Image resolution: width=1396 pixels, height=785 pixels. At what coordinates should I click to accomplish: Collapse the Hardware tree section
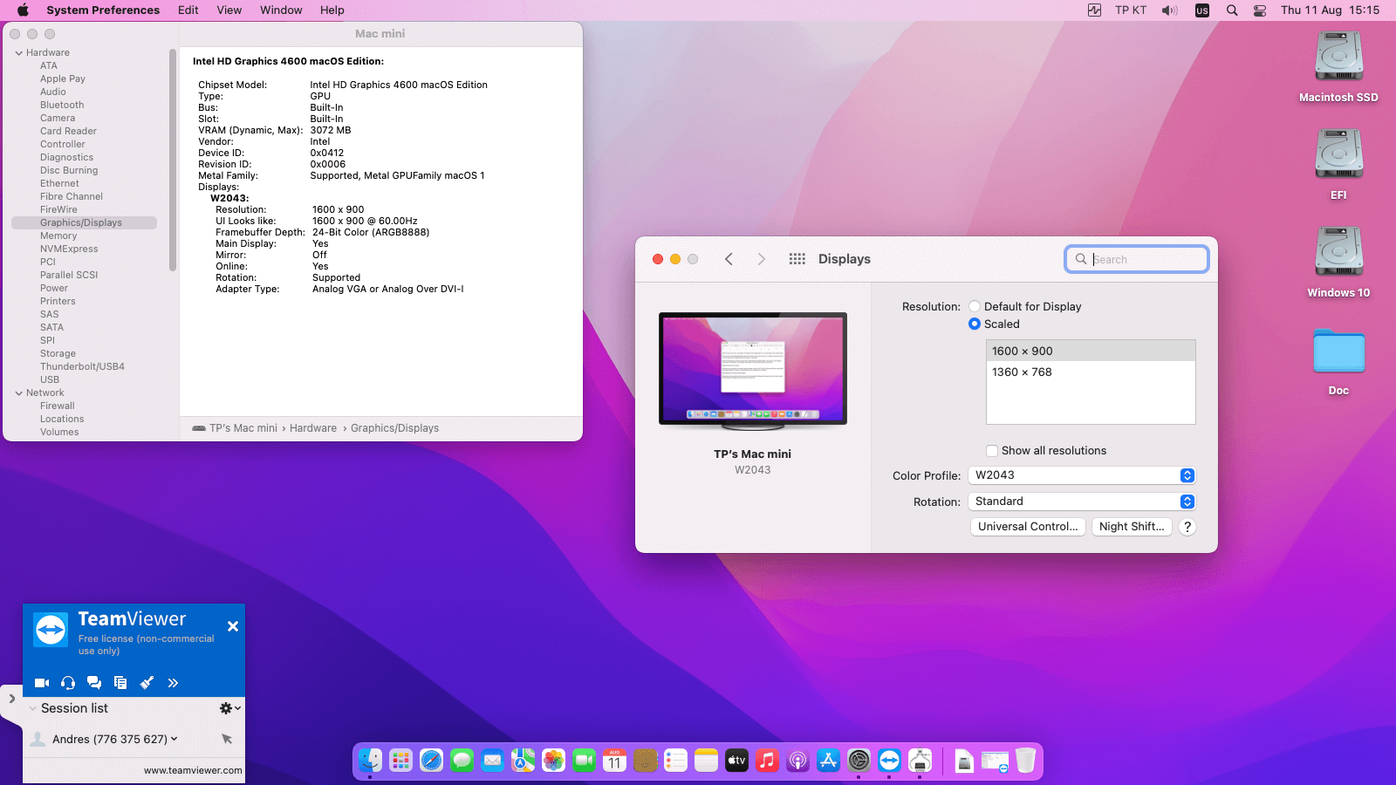click(19, 53)
